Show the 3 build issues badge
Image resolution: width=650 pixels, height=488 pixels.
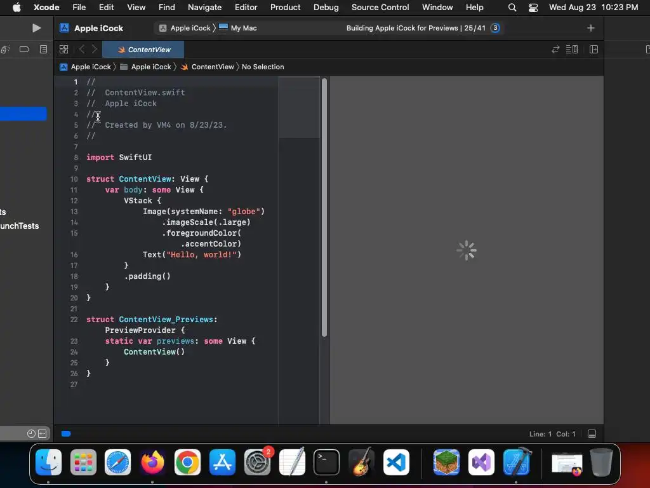(495, 28)
